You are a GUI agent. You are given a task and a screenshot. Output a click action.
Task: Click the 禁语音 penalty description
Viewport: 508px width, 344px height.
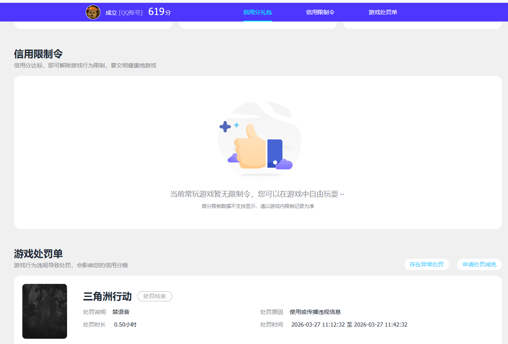click(x=121, y=312)
